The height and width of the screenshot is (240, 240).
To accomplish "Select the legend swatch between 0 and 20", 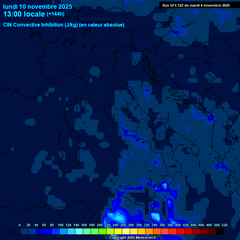I will pos(24,232).
